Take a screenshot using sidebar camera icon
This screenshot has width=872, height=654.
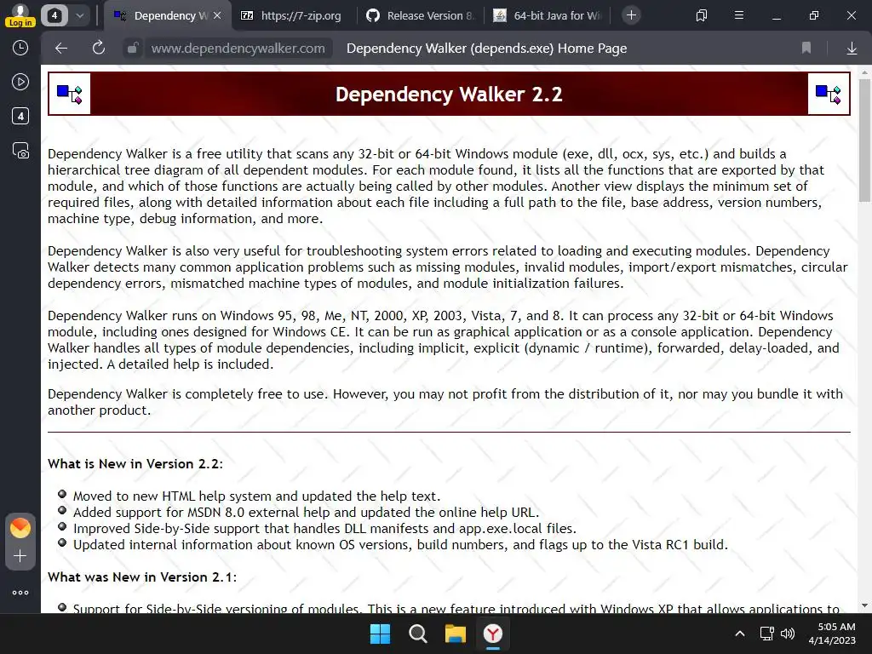pyautogui.click(x=20, y=151)
